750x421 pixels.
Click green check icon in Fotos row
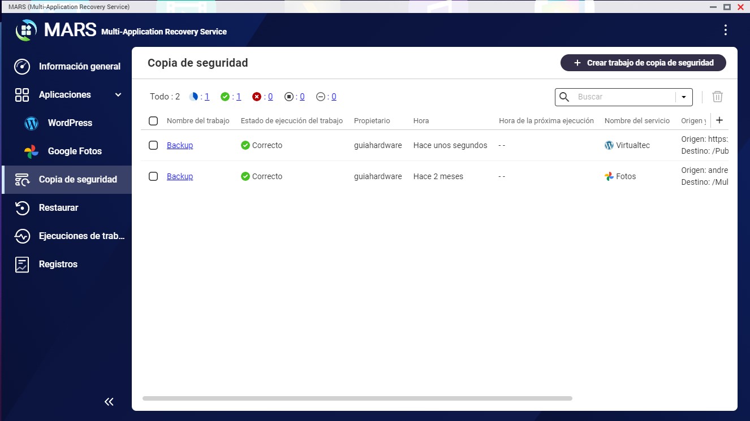pyautogui.click(x=245, y=176)
